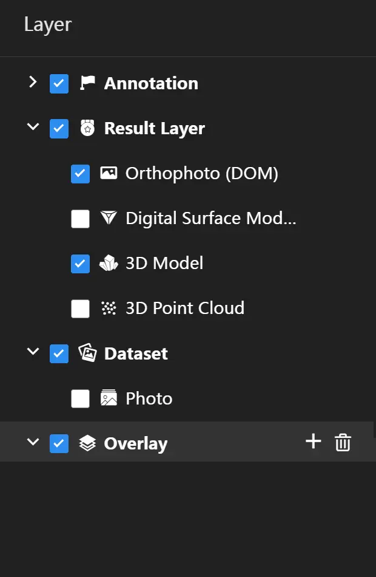Tick the Photo layer checkbox
Viewport: 376px width, 577px height.
[80, 398]
